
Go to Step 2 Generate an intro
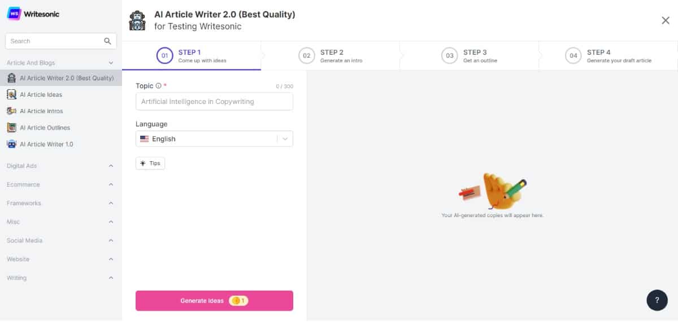331,55
